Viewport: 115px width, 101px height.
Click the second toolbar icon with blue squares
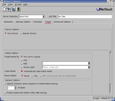(9, 9)
